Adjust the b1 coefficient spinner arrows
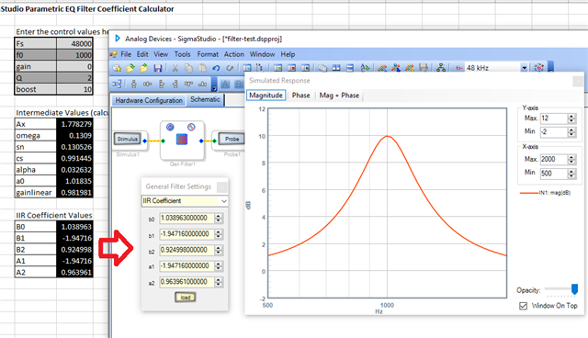The height and width of the screenshot is (338, 588). pos(219,234)
